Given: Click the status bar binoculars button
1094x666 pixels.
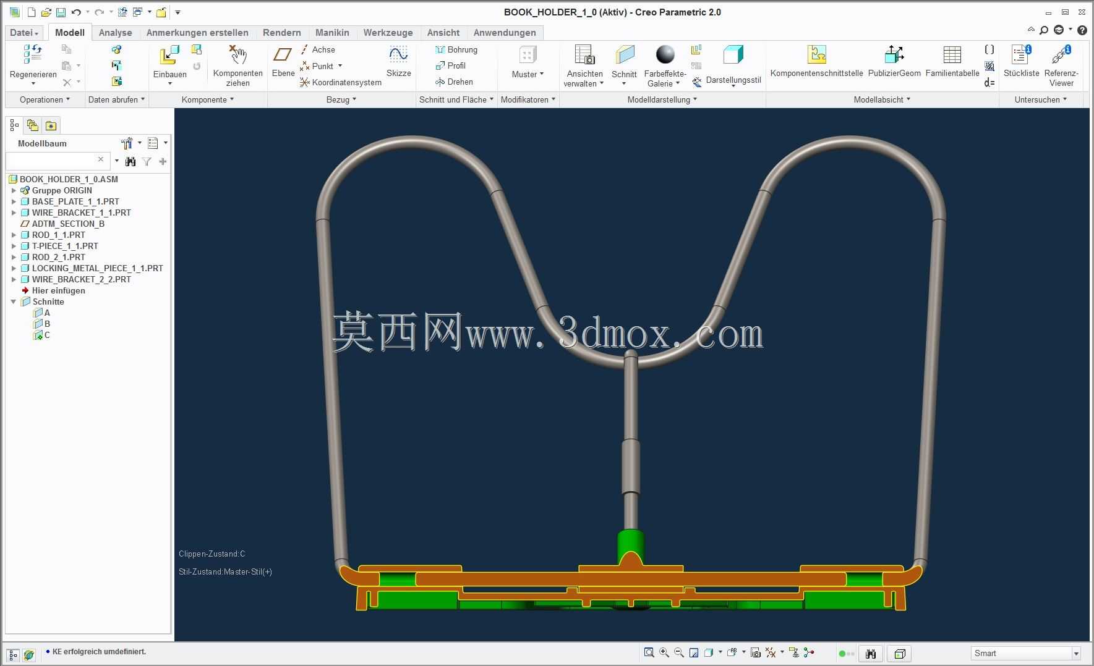Looking at the screenshot, I should pos(871,654).
